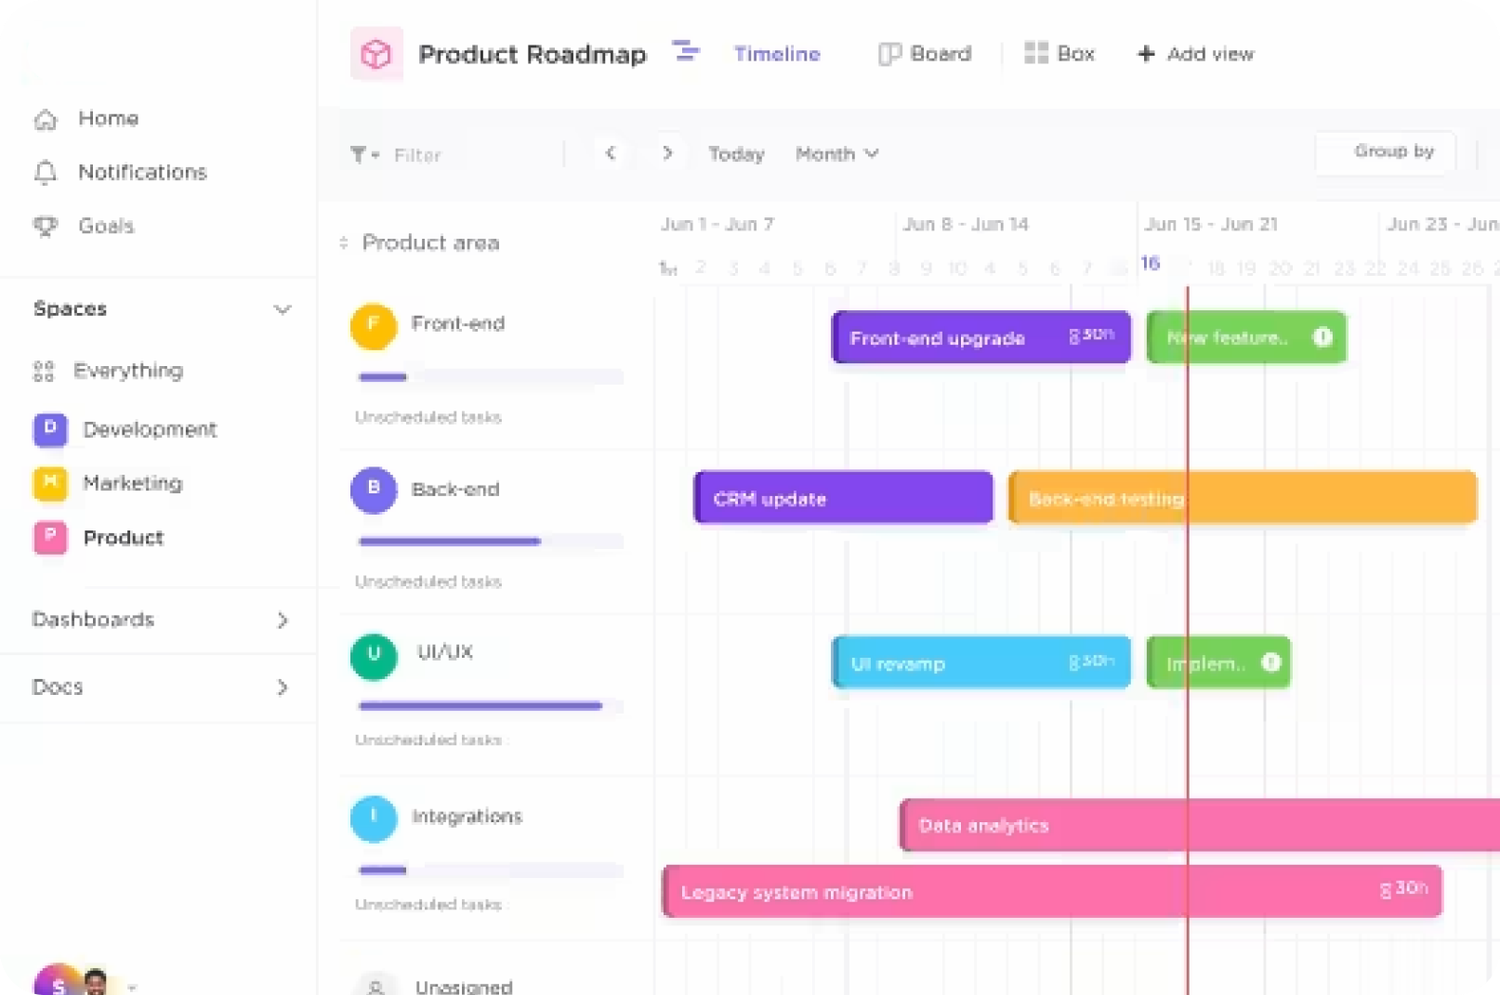The height and width of the screenshot is (995, 1500).
Task: Click the Add view button
Action: click(x=1195, y=54)
